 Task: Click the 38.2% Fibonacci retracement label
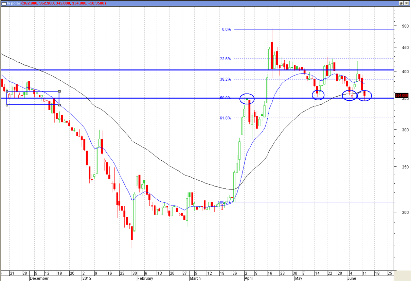[226, 79]
